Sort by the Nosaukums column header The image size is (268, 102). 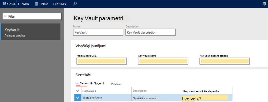click(x=89, y=91)
